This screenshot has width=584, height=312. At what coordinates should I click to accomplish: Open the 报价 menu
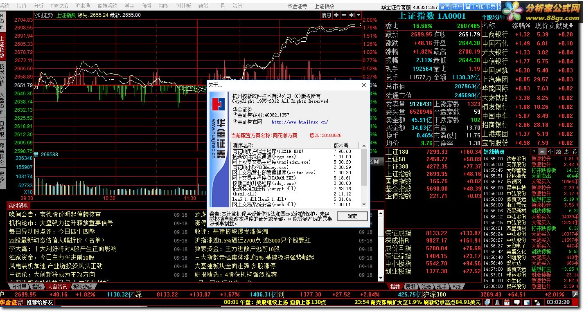click(x=21, y=6)
